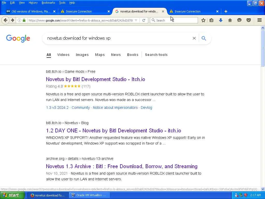Open the History menu
265x199 pixels.
[33, 3]
